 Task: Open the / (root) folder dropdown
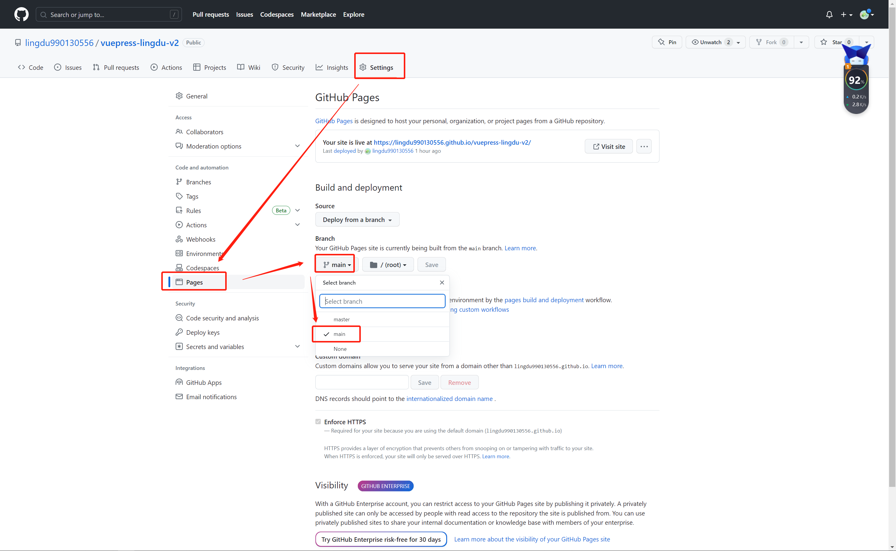coord(388,265)
